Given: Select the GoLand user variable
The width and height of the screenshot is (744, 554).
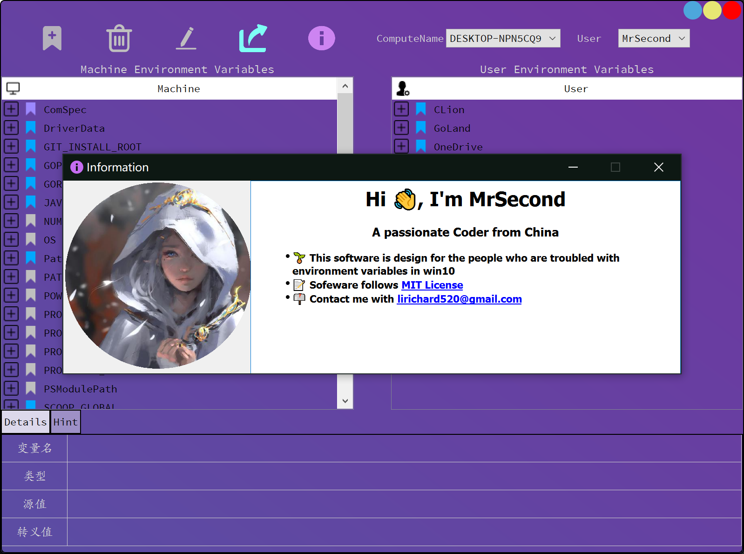Looking at the screenshot, I should [452, 128].
